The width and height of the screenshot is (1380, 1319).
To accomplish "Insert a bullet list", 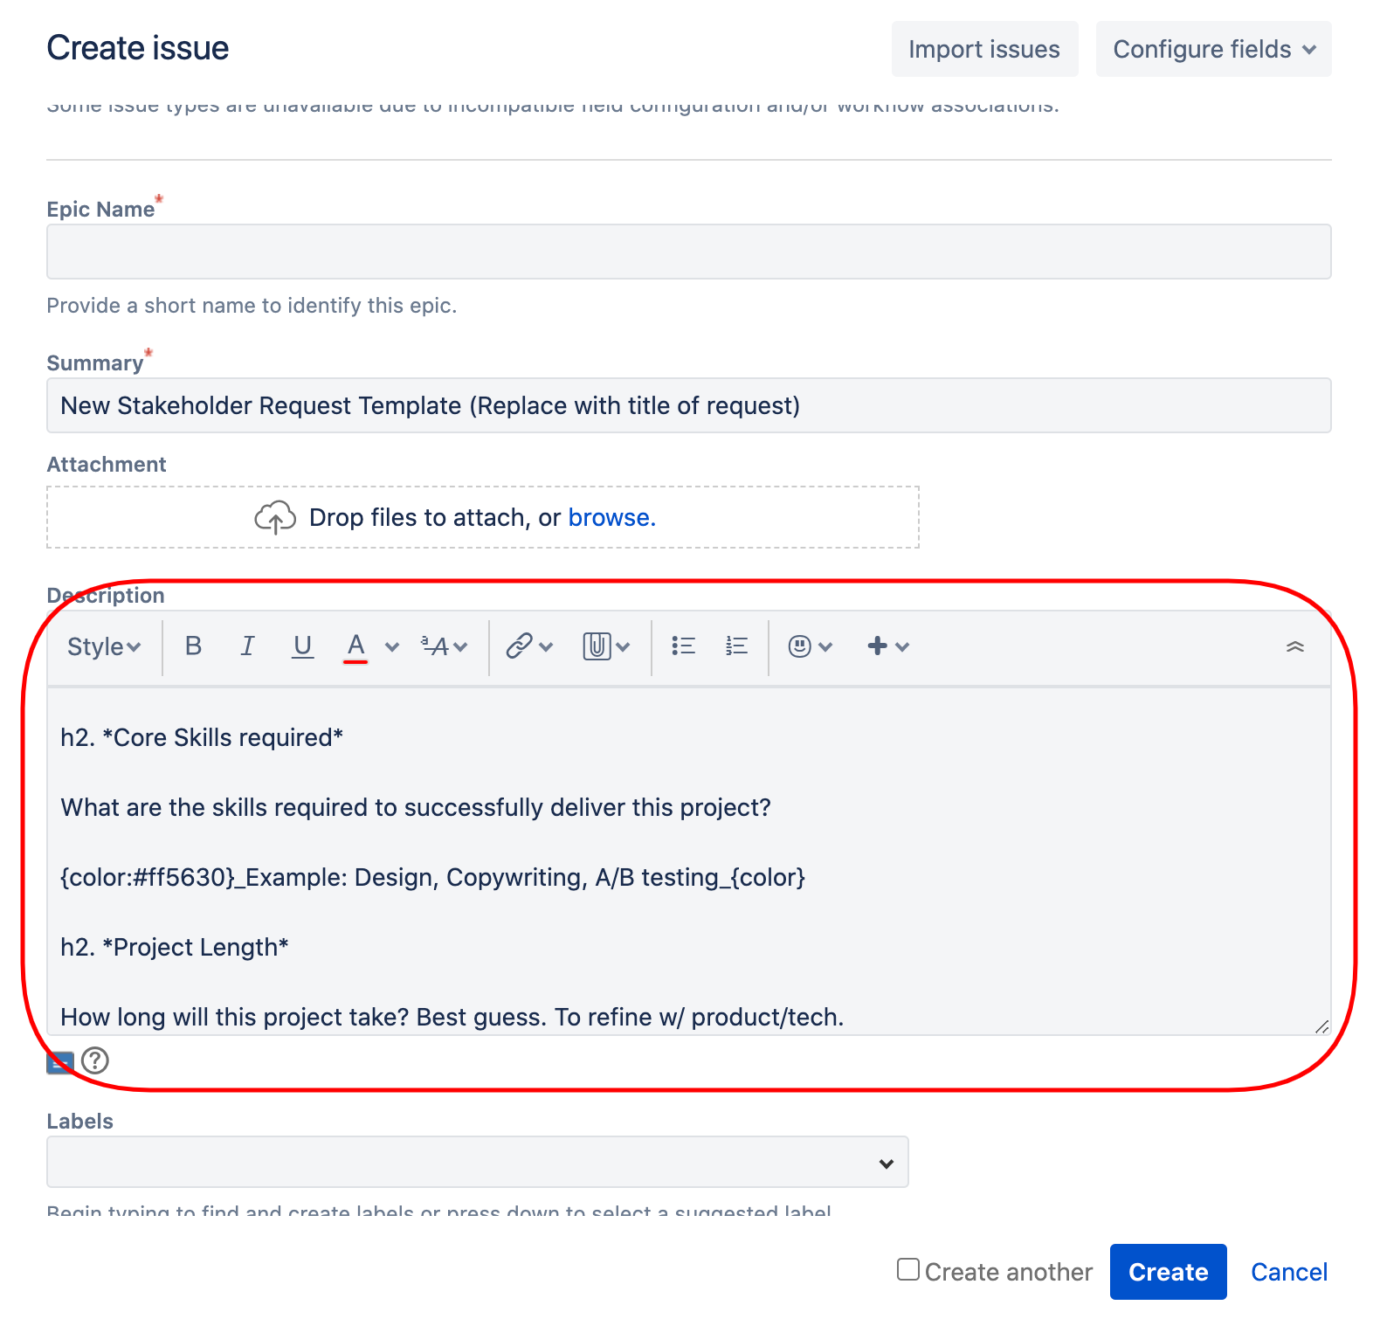I will (683, 646).
